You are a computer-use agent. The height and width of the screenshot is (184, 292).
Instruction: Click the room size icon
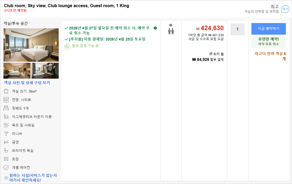6,91
